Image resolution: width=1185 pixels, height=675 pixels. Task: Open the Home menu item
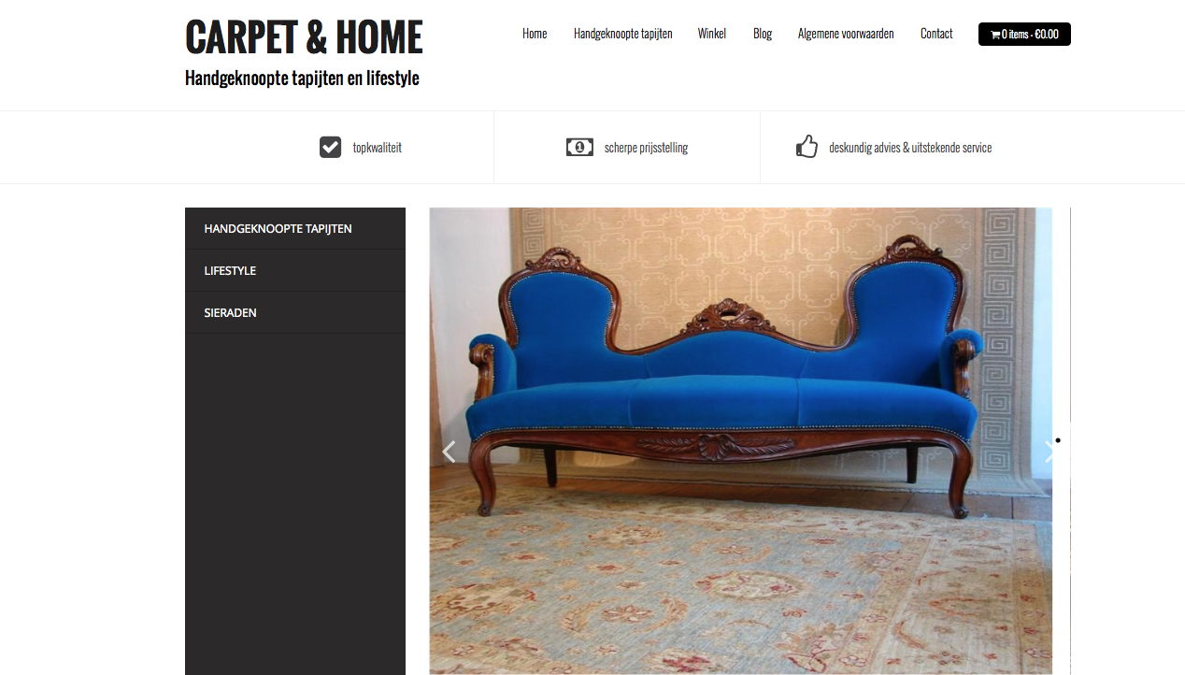[x=535, y=34]
